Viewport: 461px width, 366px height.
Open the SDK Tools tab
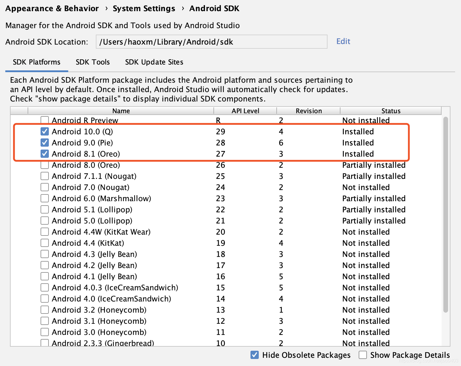[93, 62]
